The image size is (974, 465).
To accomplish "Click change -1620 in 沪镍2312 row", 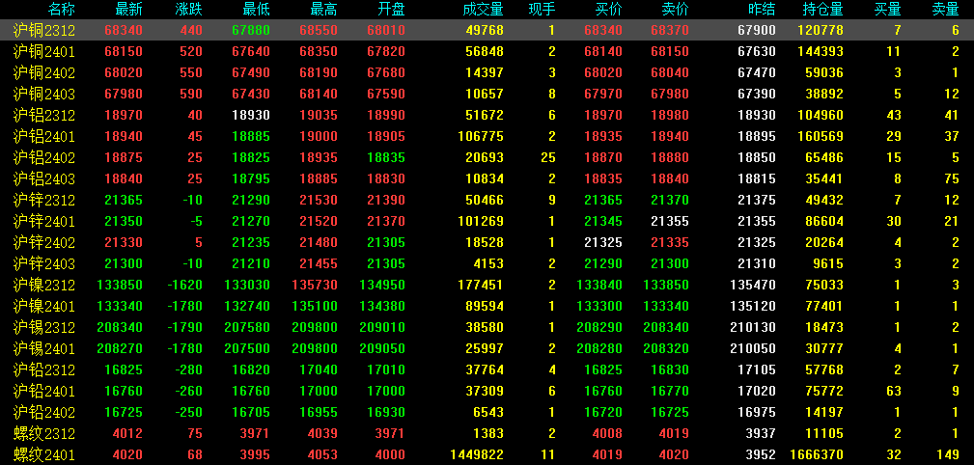I will pyautogui.click(x=185, y=285).
